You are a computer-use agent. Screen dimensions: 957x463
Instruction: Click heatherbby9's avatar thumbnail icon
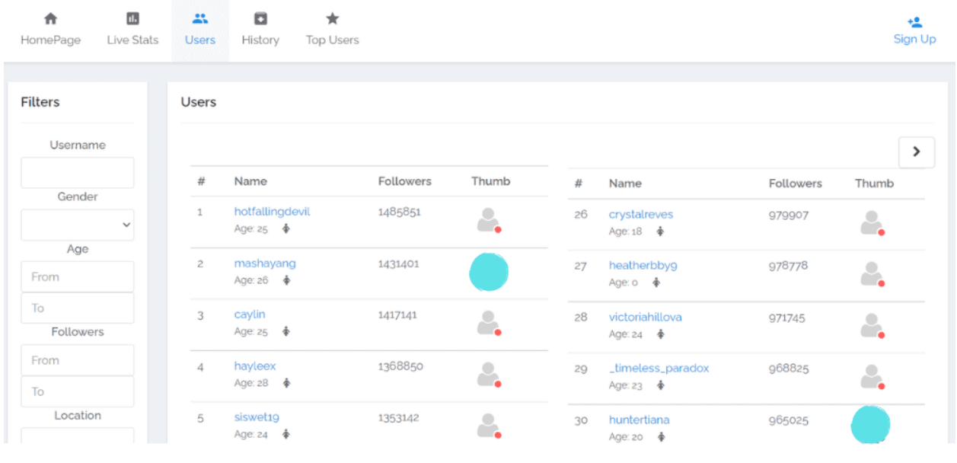click(872, 274)
